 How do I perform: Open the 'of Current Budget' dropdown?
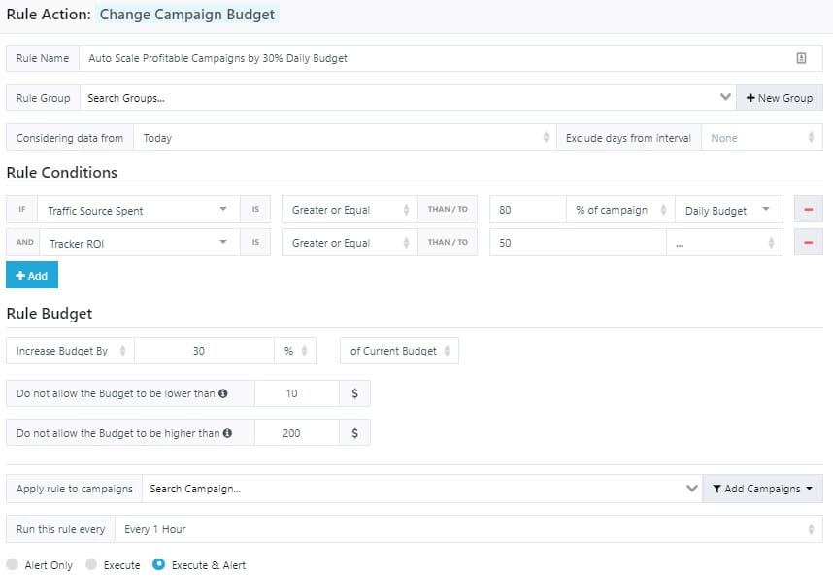point(399,351)
